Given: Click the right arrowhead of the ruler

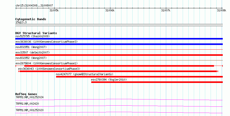Looking at the screenshot, I should (x=222, y=8).
